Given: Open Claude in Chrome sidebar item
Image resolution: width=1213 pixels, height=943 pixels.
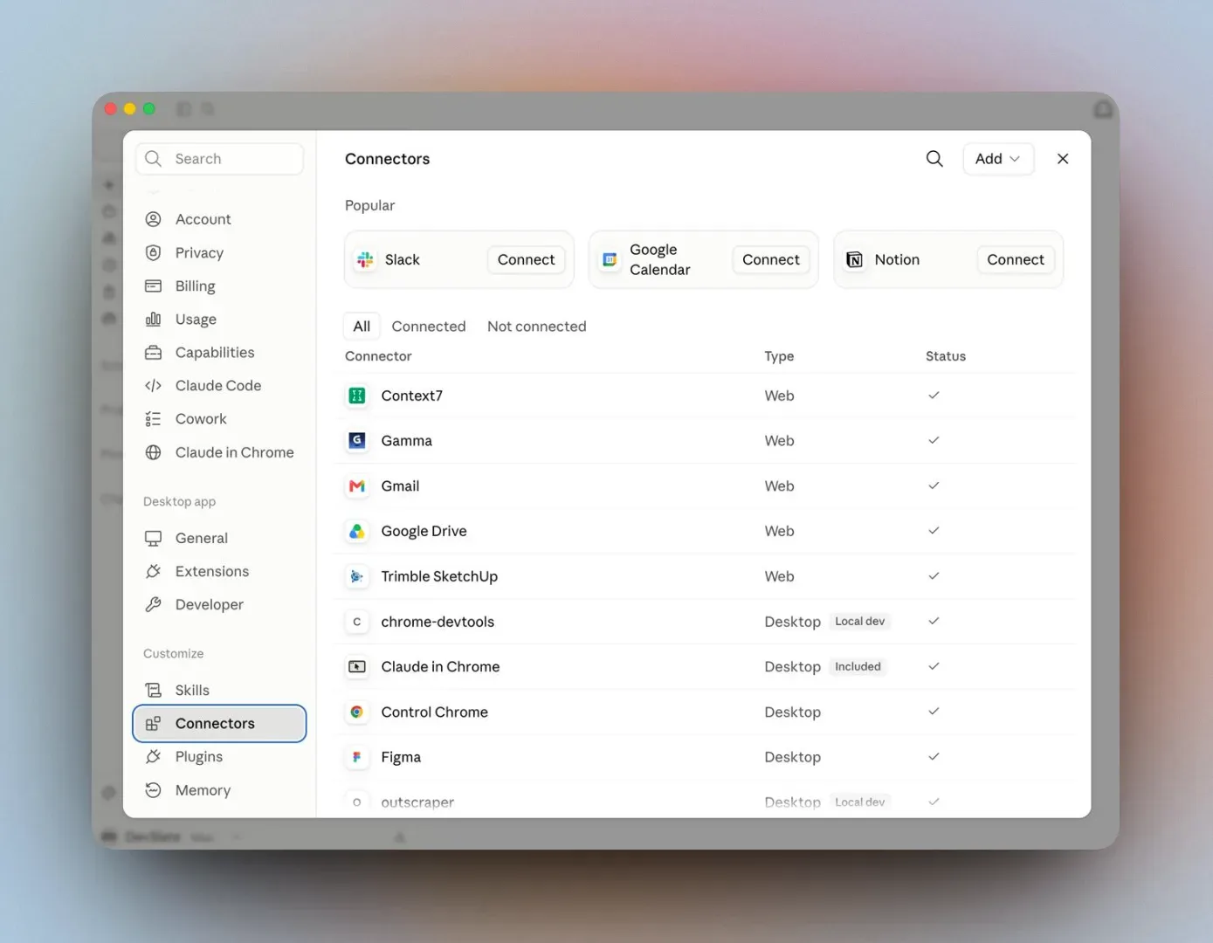Looking at the screenshot, I should 220,452.
